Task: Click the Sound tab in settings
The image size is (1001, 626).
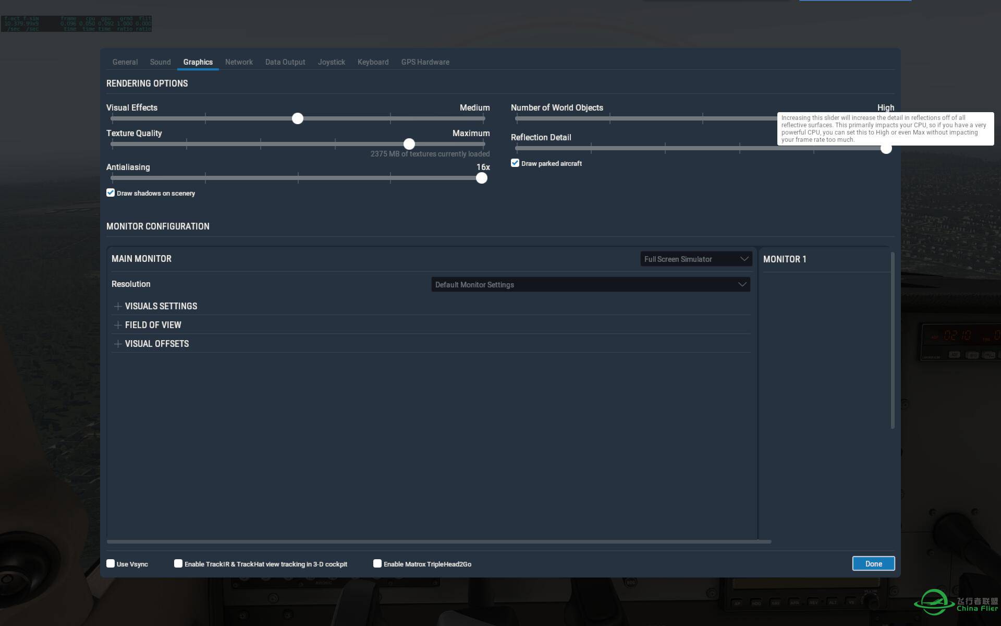Action: [160, 62]
